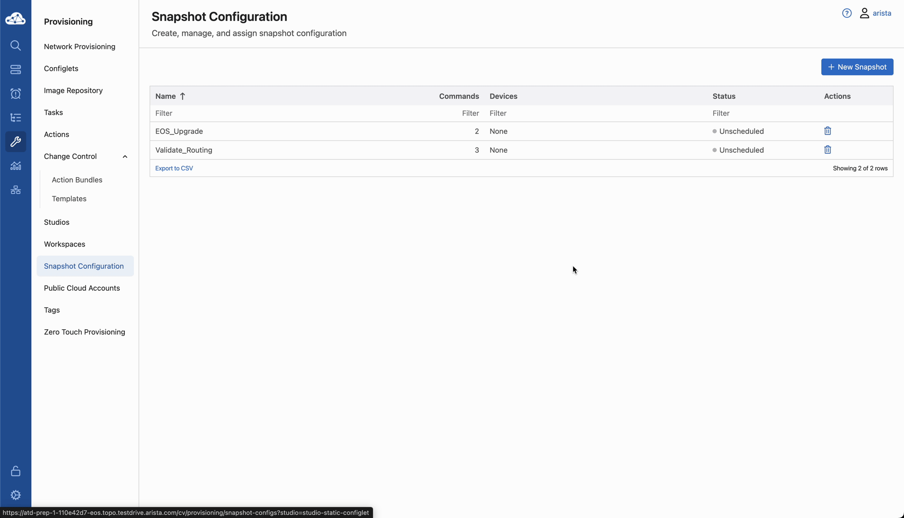Delete the EOS_Upgrade snapshot with trash icon
Screen dimensions: 904x518
point(827,131)
